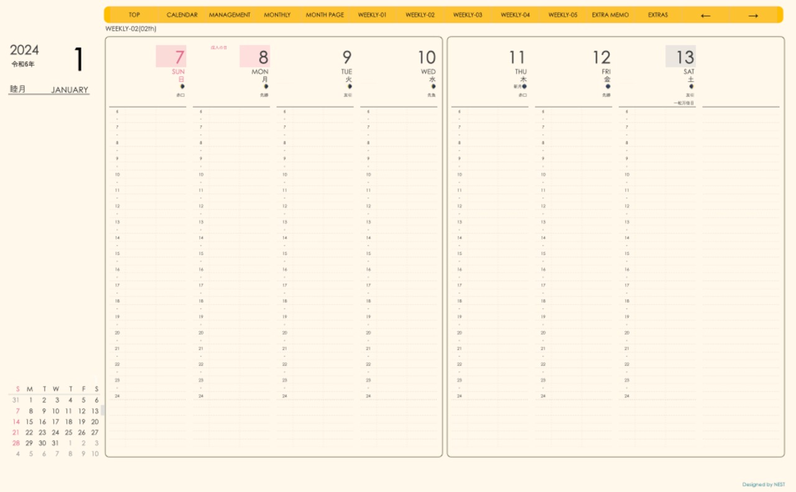
Task: Click the 睦月 month name
Action: coord(17,89)
